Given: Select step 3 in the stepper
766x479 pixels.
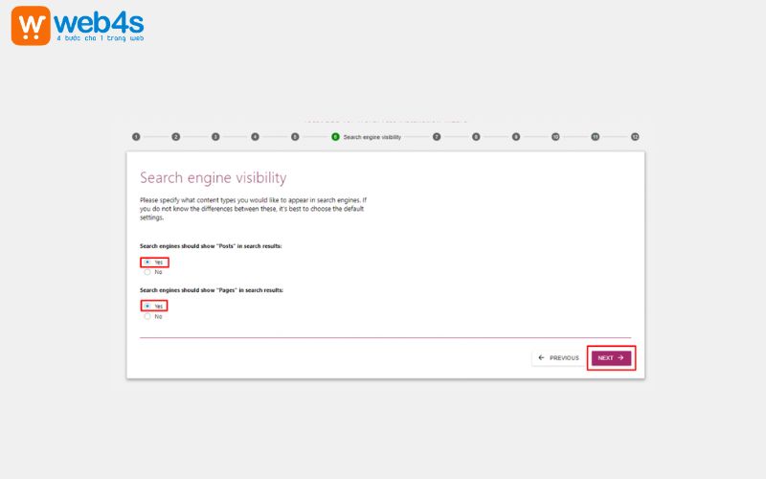Looking at the screenshot, I should click(215, 137).
